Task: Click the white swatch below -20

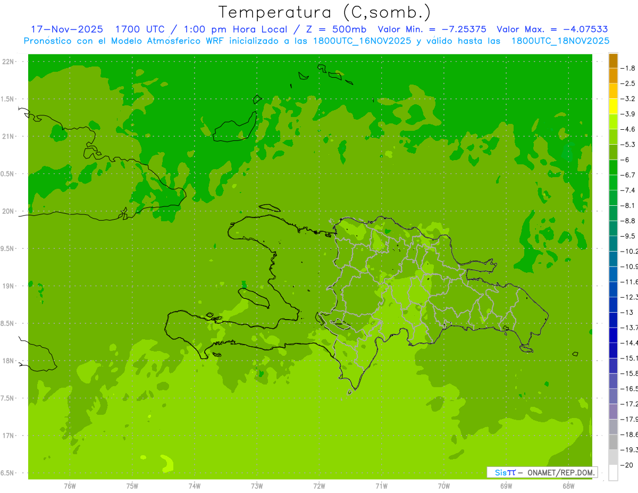Action: [613, 473]
